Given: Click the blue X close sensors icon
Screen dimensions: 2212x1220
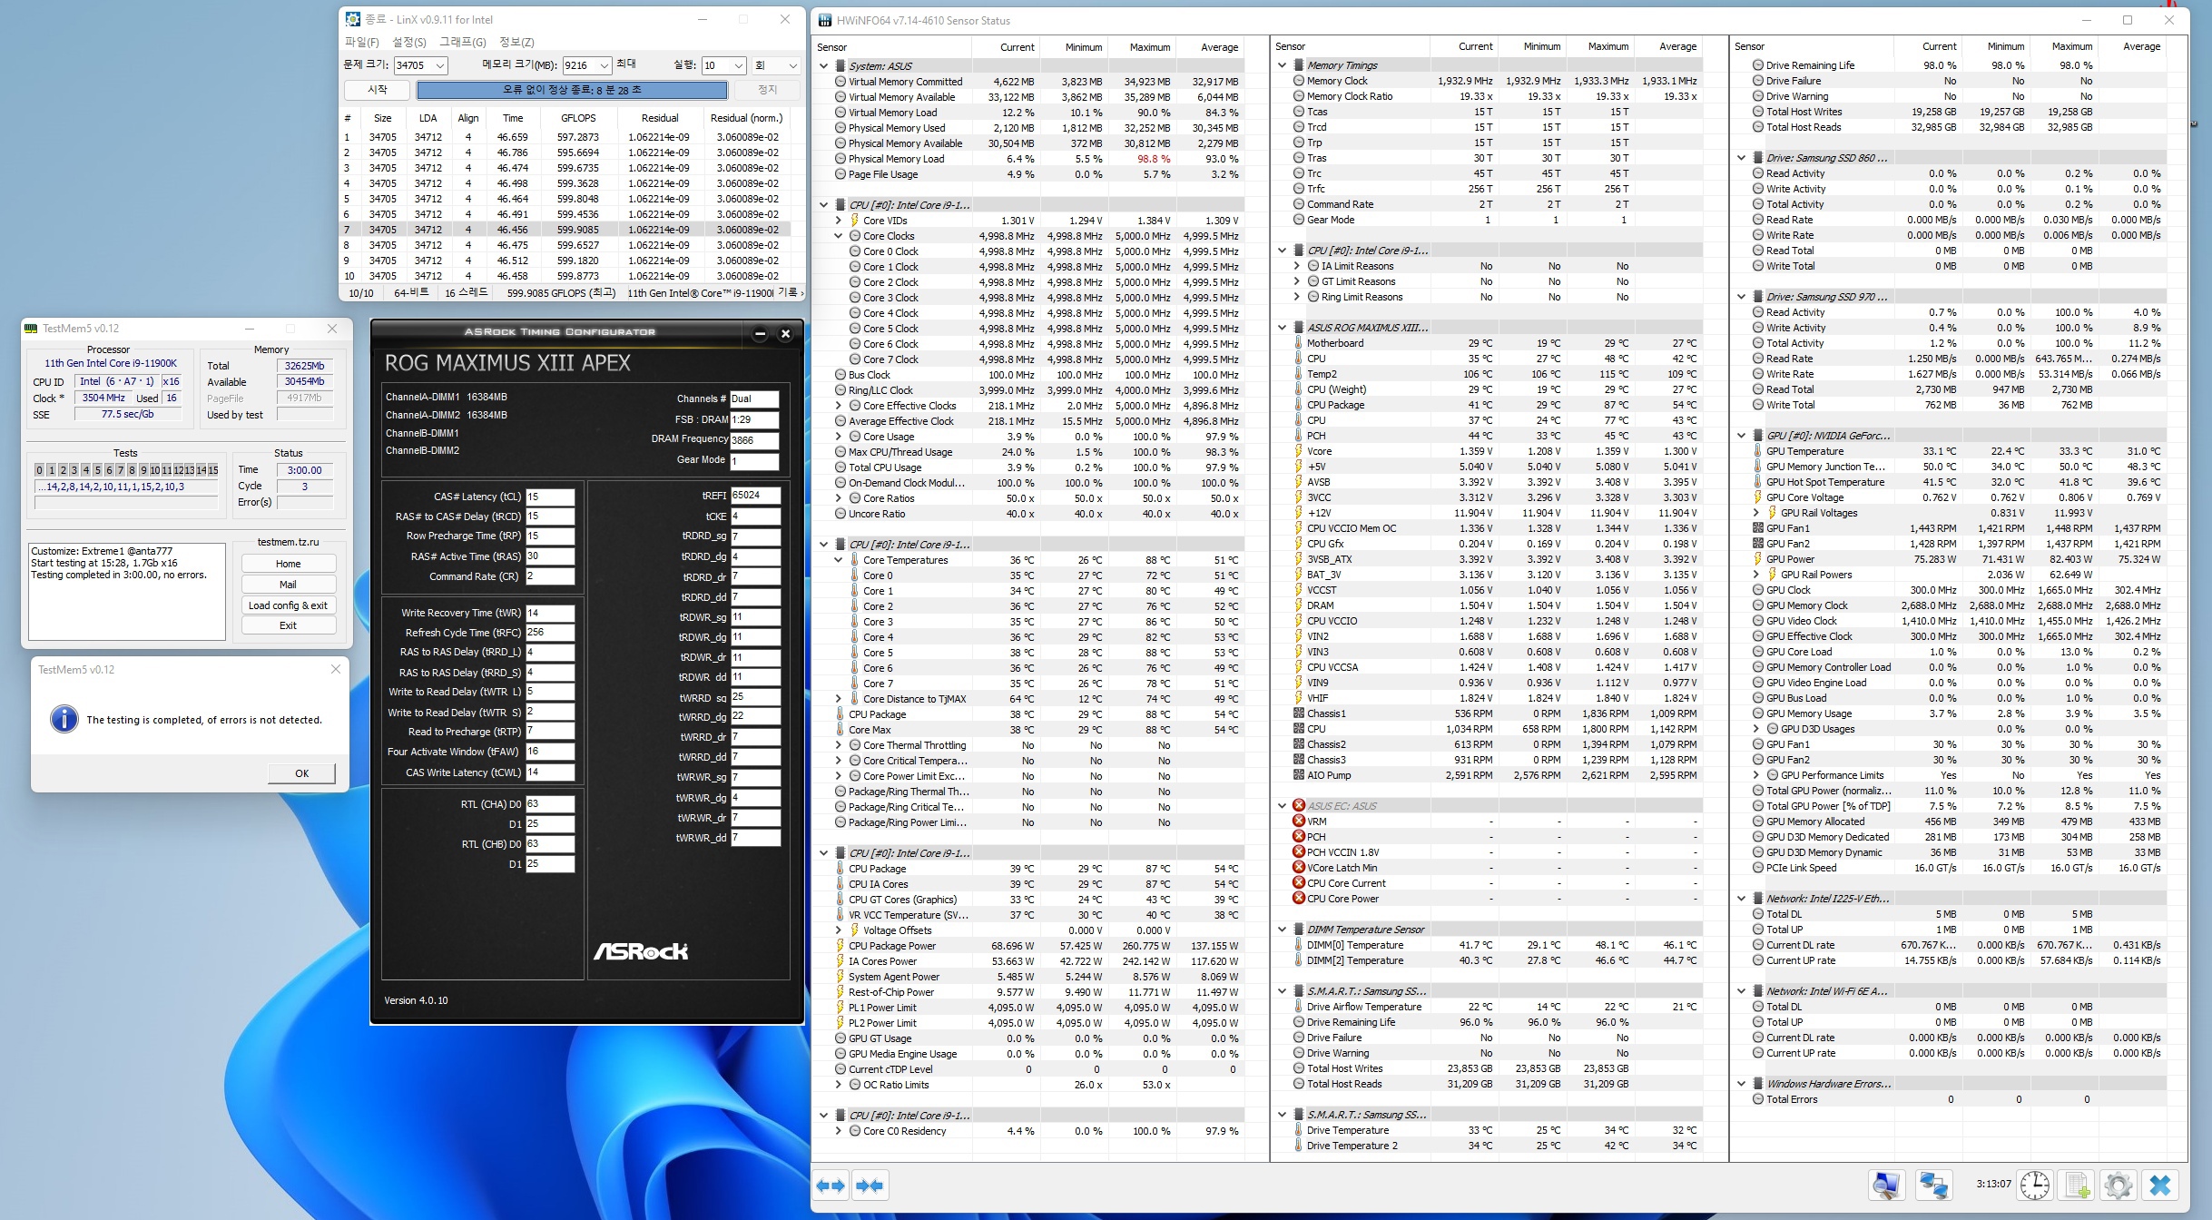Looking at the screenshot, I should coord(2160,1185).
